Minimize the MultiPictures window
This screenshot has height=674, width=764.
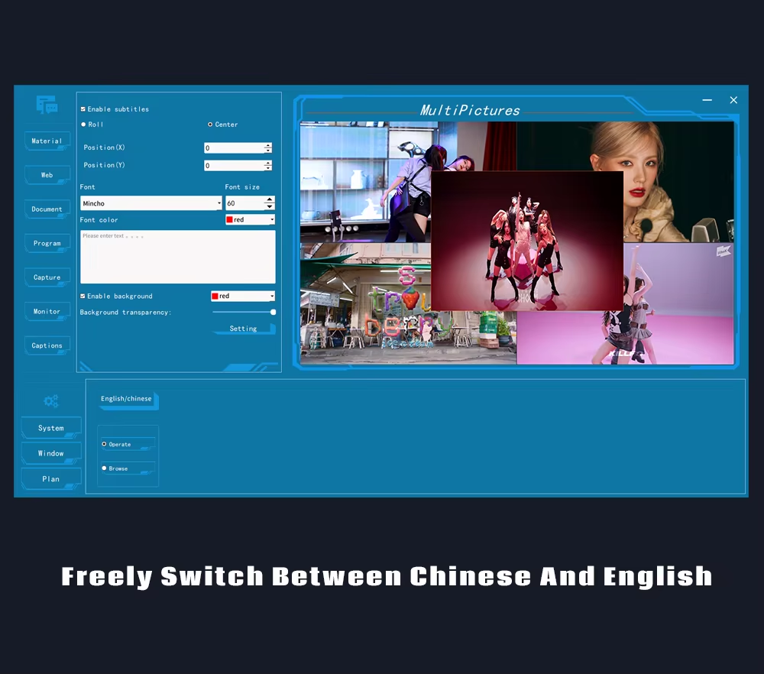pyautogui.click(x=707, y=100)
